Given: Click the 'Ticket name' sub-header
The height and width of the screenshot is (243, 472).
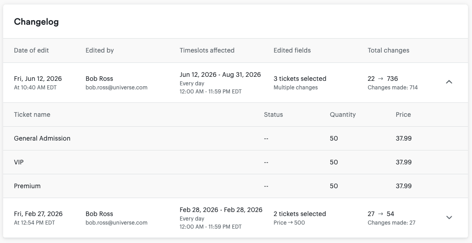Looking at the screenshot, I should point(32,115).
